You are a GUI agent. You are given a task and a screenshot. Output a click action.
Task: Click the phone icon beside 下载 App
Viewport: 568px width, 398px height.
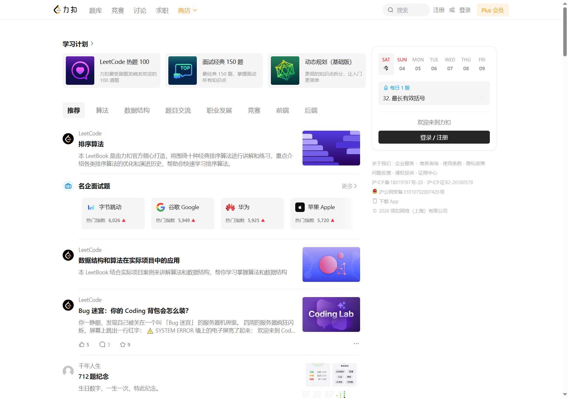pos(375,201)
